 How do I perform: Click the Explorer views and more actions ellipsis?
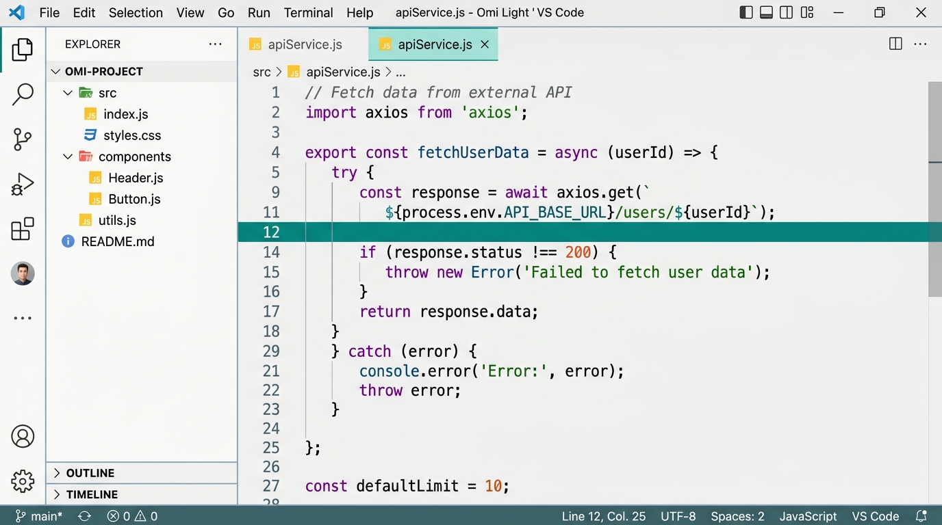pos(215,44)
